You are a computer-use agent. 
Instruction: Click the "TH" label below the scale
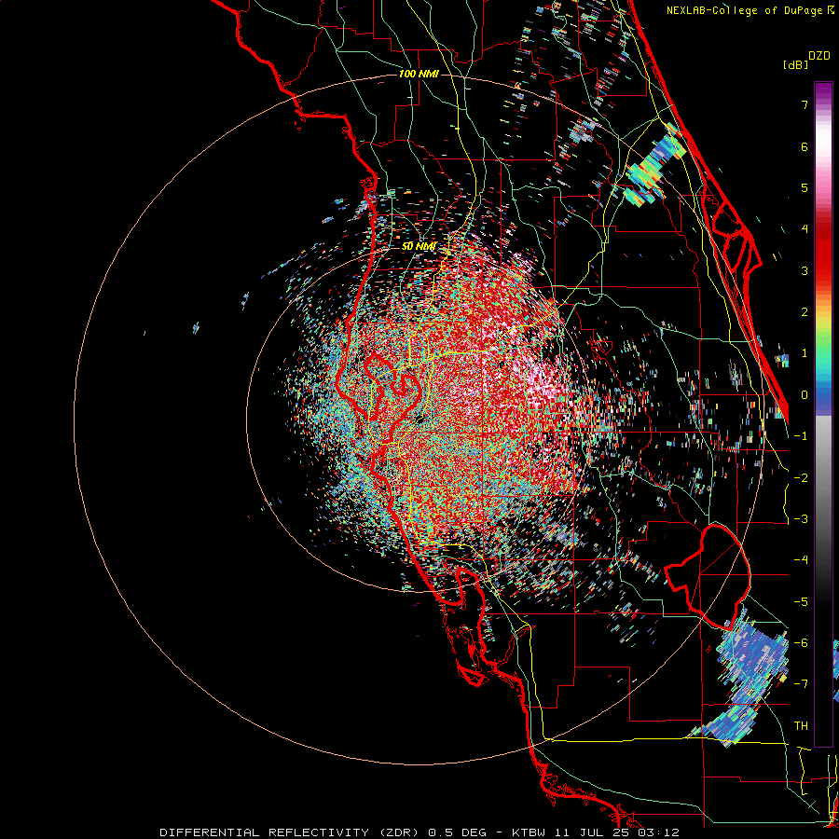[x=801, y=726]
